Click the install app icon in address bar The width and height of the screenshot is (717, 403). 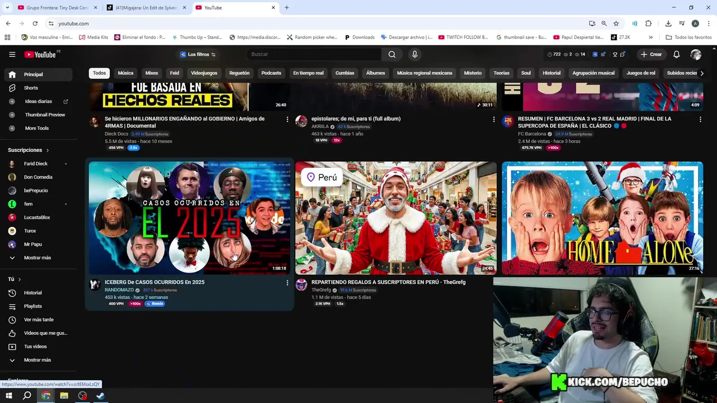(592, 24)
